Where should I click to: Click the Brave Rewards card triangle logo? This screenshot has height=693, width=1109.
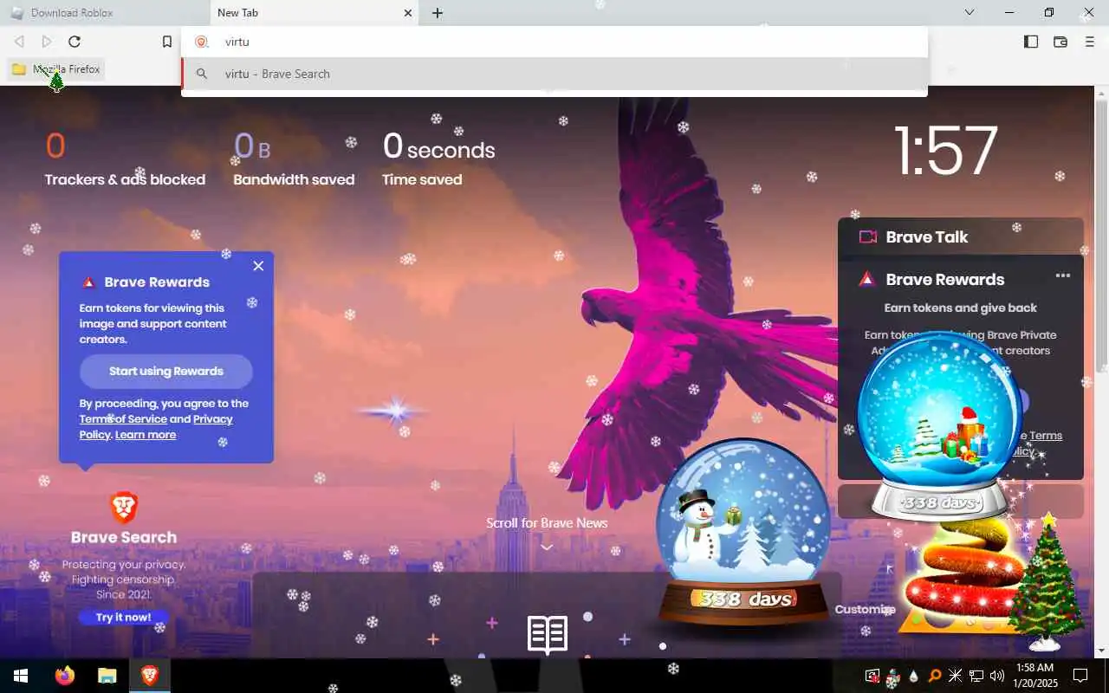(866, 279)
